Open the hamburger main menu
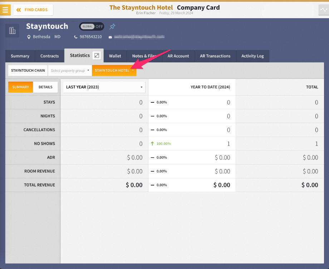This screenshot has width=329, height=269. 5,10
